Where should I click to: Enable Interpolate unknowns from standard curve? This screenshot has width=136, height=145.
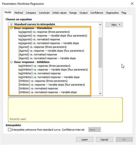click(9, 130)
